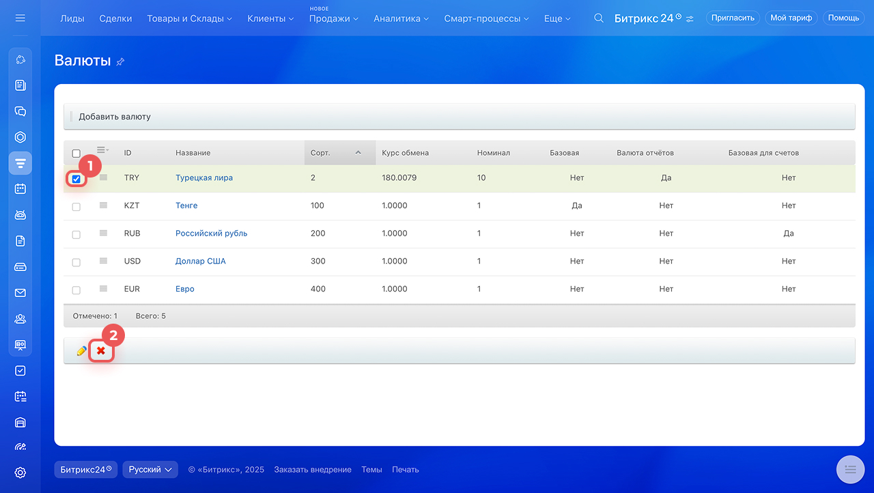This screenshot has height=493, width=874.
Task: Go to the Лиды menu item
Action: click(x=72, y=18)
